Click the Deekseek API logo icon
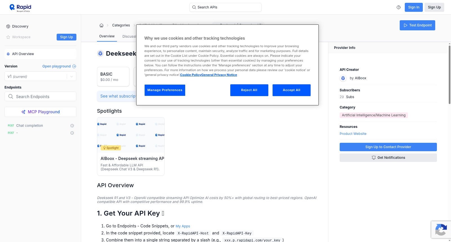The image size is (451, 242). coord(100,53)
